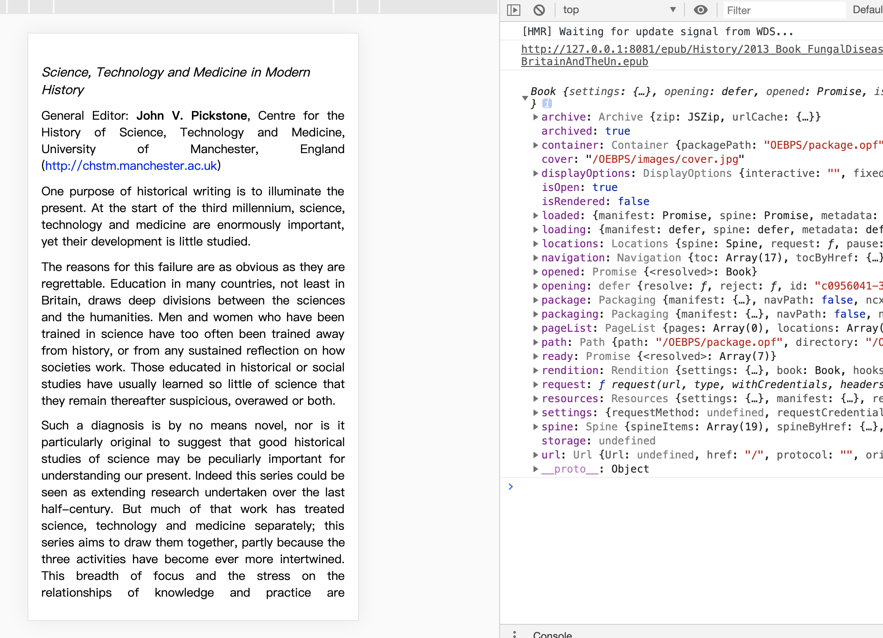Expand the packaging property
Screen dimensions: 883x638
535,314
